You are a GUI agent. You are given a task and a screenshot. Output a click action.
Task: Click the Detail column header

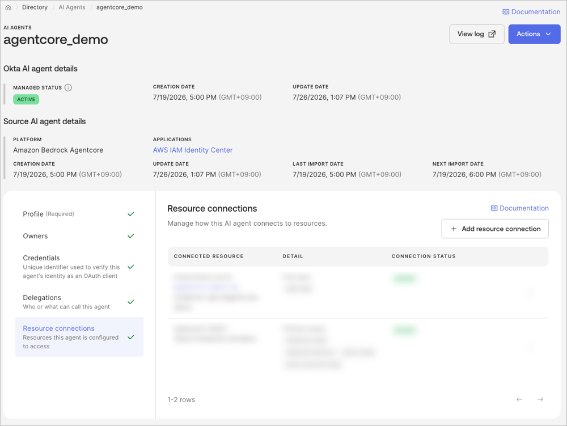(x=293, y=256)
